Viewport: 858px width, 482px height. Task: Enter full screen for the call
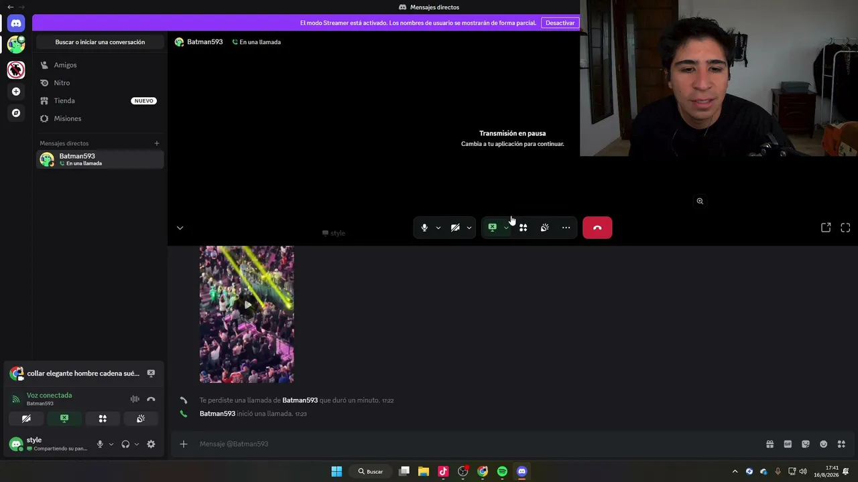tap(845, 228)
